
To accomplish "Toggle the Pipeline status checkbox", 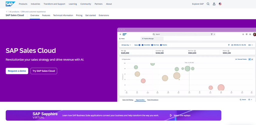I will tap(161, 45).
